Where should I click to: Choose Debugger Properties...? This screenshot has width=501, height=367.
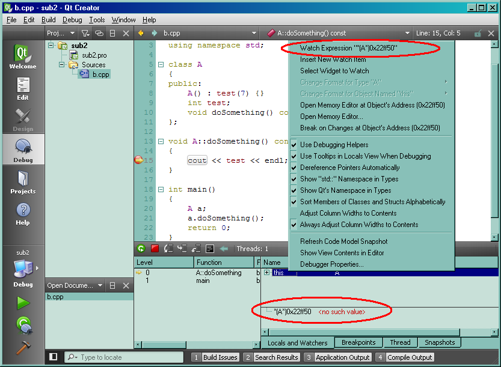click(x=371, y=264)
